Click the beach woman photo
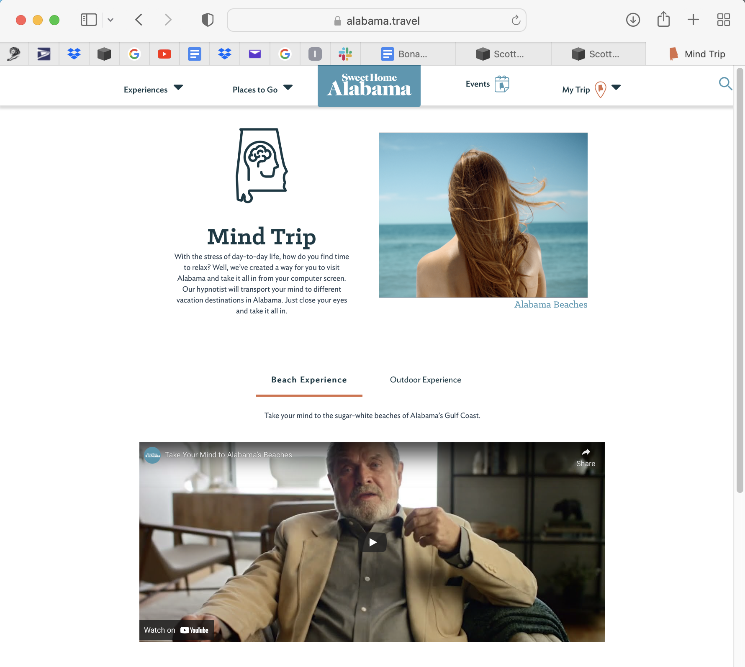Screen dimensions: 745x667 pos(483,215)
